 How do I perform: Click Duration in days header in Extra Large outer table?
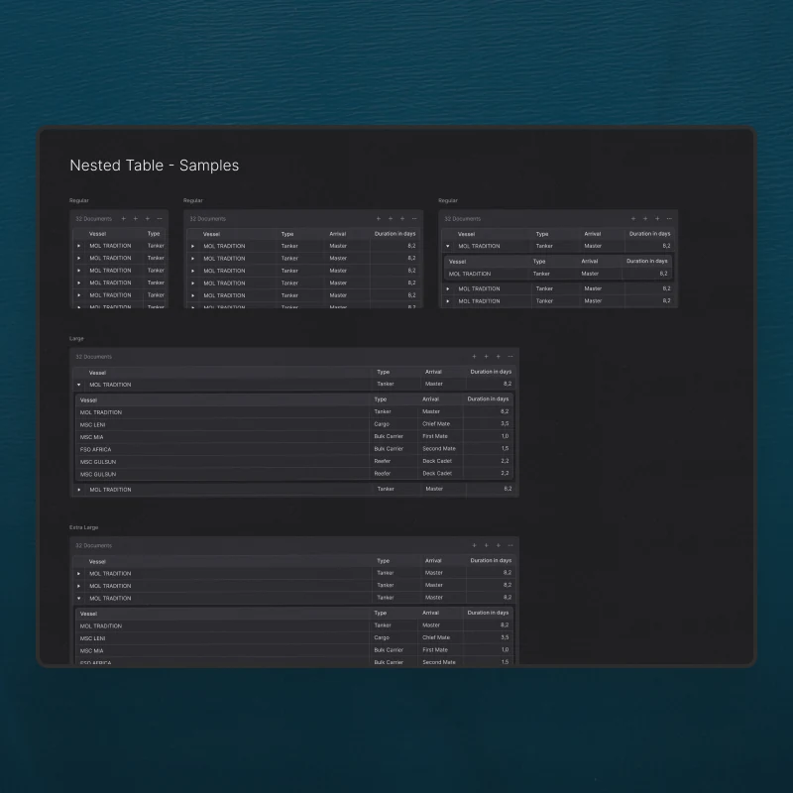(491, 560)
